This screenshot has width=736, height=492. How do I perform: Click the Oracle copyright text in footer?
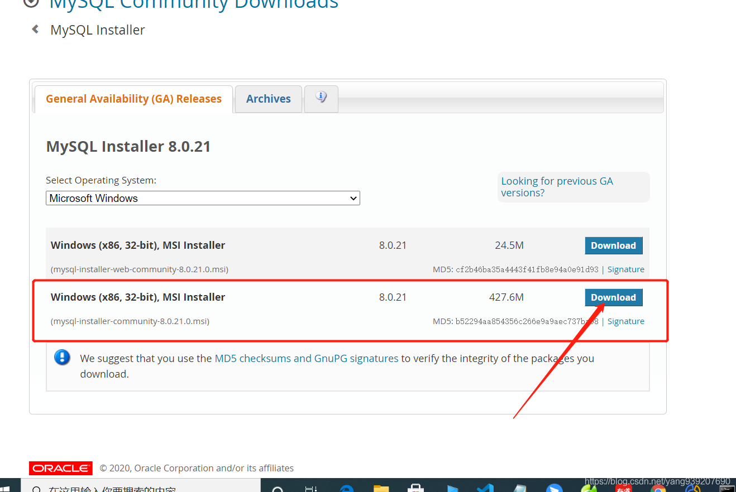click(197, 468)
